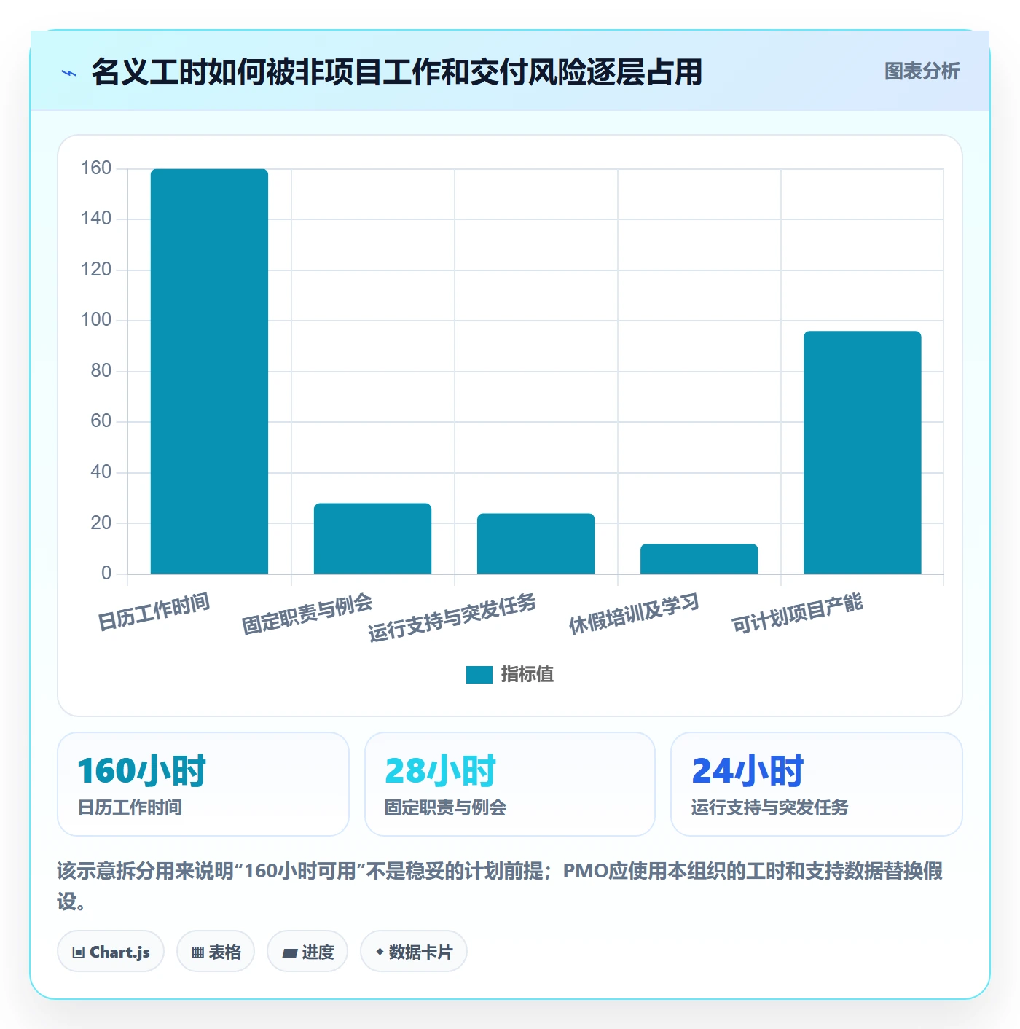This screenshot has width=1020, height=1029.
Task: Click the 表格 tag chip
Action: coord(216,952)
